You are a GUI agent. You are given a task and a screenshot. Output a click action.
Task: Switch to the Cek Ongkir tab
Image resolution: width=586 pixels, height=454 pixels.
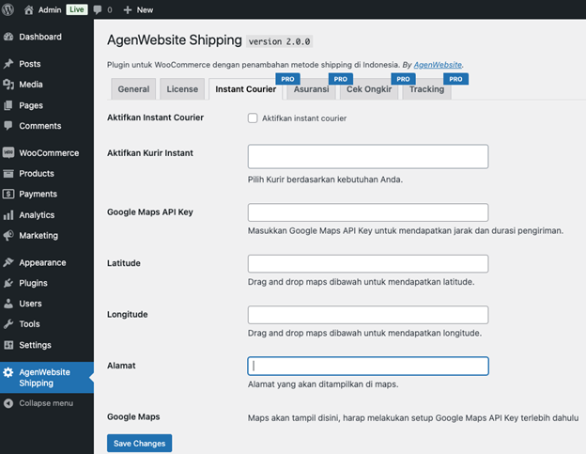[368, 89]
